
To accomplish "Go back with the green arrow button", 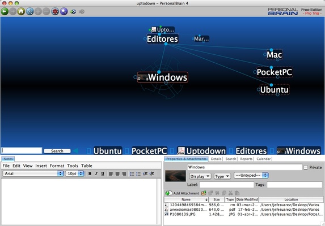I will tap(5, 11).
